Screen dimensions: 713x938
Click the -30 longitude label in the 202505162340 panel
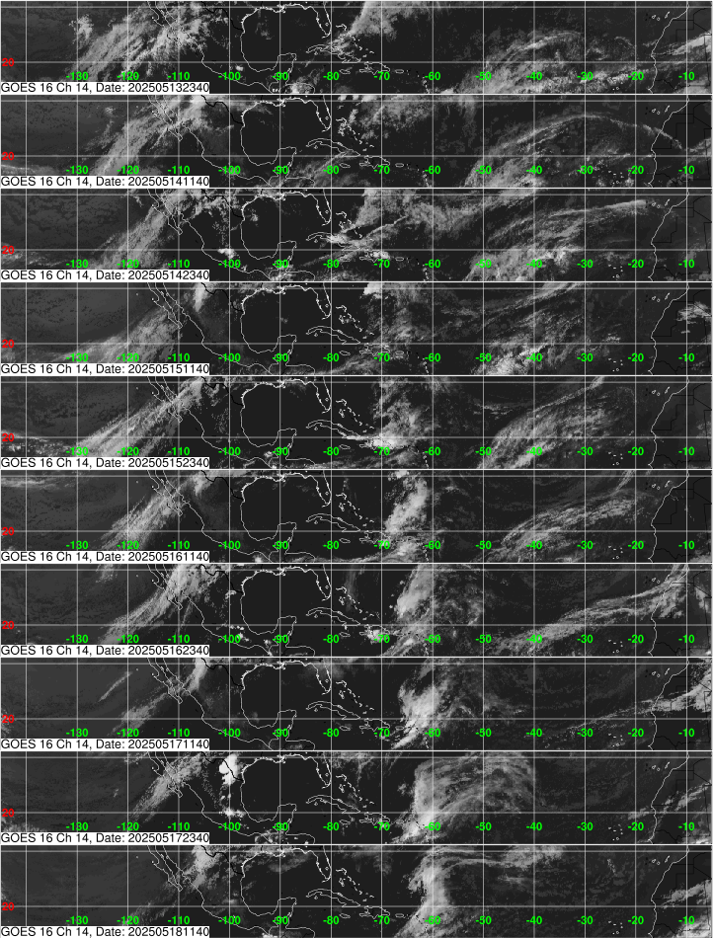585,640
